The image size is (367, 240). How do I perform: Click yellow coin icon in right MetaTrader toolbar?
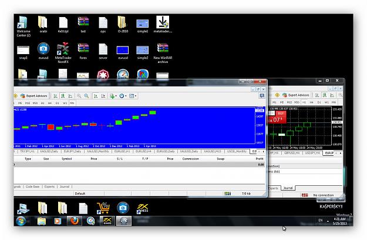click(x=277, y=95)
